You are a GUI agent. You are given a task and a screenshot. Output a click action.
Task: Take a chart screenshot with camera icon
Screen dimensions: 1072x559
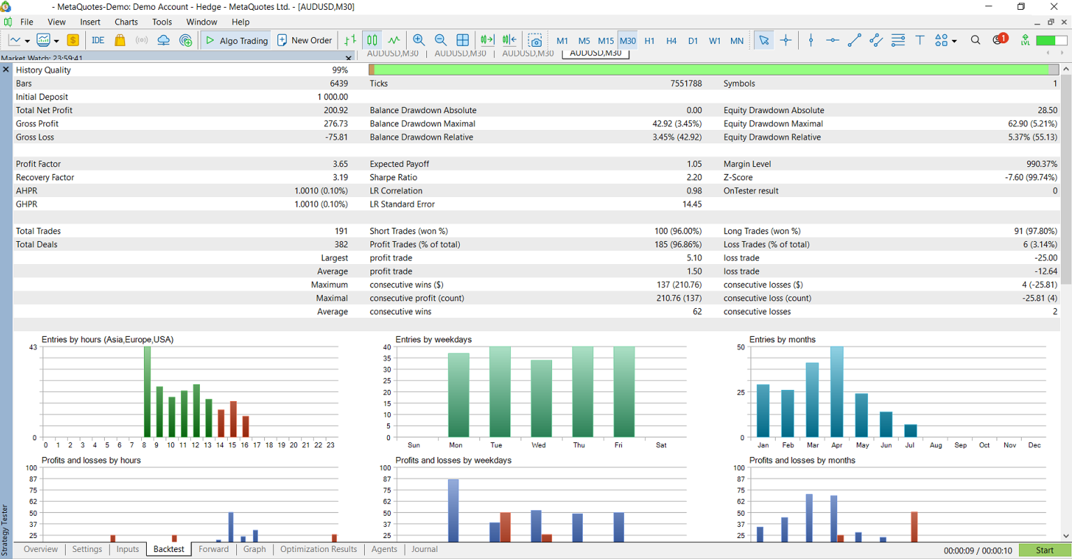point(535,41)
